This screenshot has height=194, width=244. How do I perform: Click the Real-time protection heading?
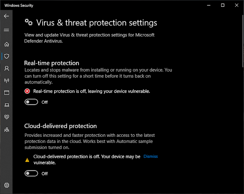pyautogui.click(x=51, y=63)
